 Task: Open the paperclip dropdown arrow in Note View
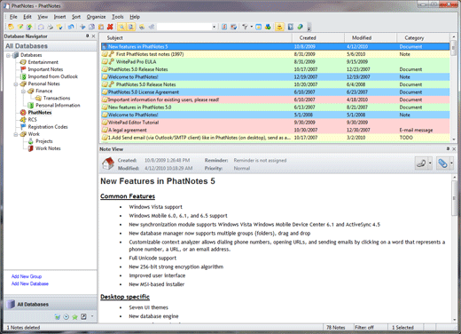click(x=451, y=163)
